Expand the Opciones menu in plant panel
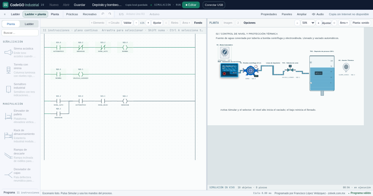The width and height of the screenshot is (373, 196). pyautogui.click(x=249, y=23)
